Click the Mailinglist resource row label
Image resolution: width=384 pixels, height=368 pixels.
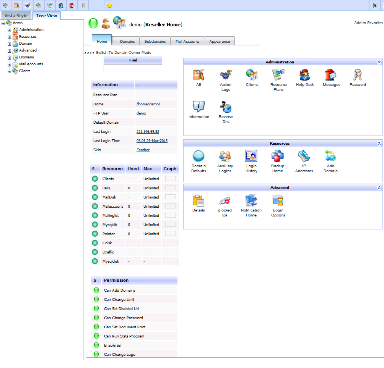(x=111, y=216)
